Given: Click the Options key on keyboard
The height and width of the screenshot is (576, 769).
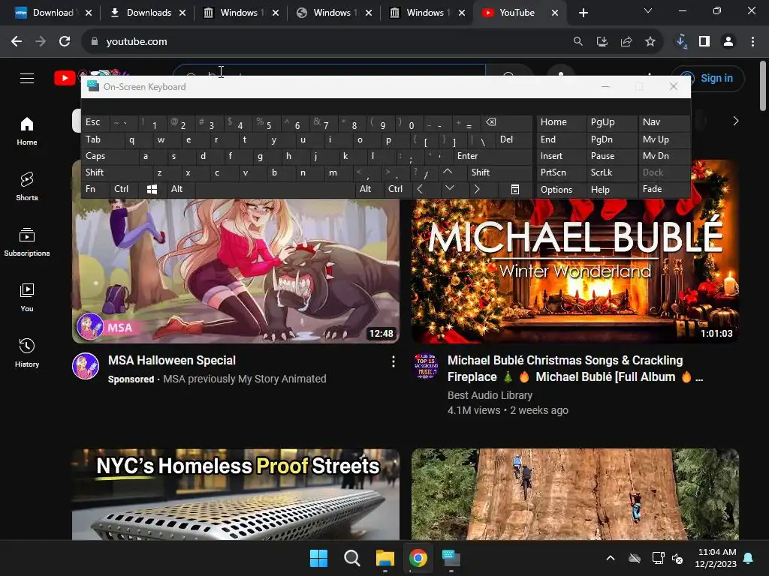Looking at the screenshot, I should click(561, 190).
